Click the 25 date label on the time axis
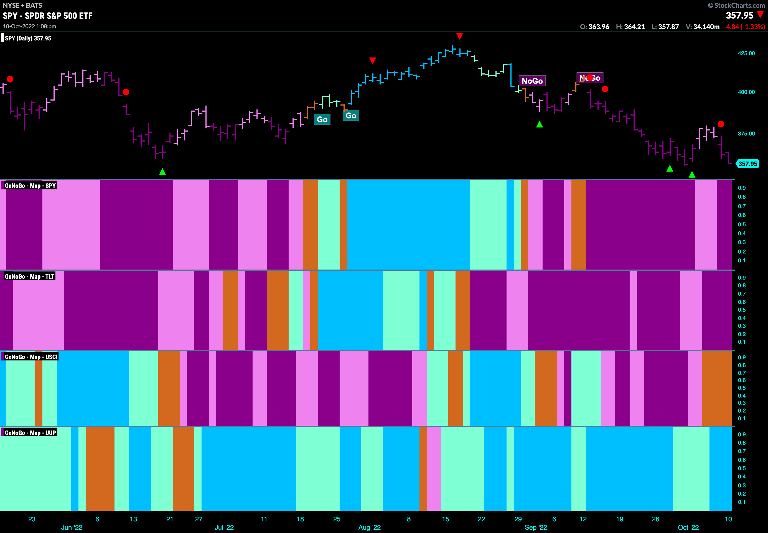The width and height of the screenshot is (768, 533). [337, 519]
